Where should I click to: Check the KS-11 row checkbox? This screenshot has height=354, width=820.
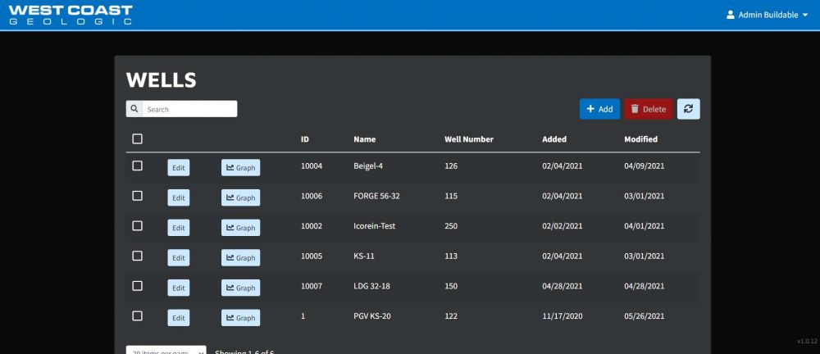pos(137,256)
